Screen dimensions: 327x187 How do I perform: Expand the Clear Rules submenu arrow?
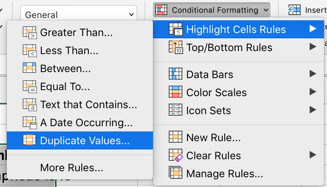tap(312, 155)
